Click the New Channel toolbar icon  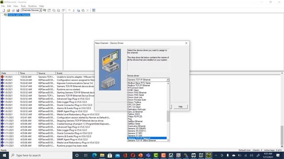tap(44, 10)
